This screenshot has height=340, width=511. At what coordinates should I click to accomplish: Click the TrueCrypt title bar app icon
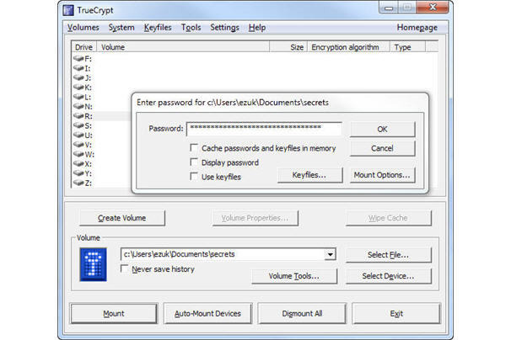[68, 10]
